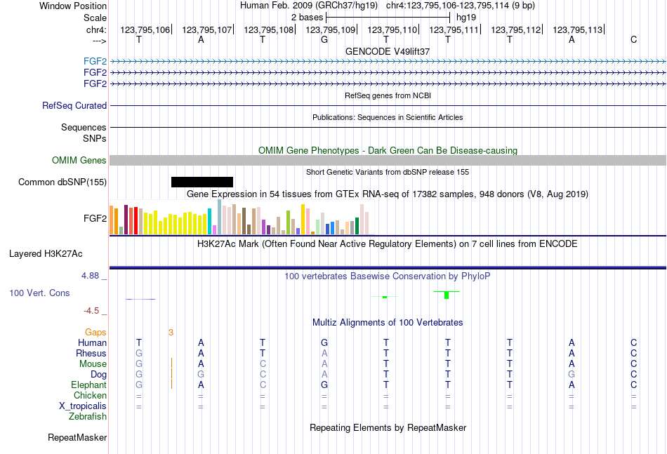The height and width of the screenshot is (454, 667).
Task: Click the chr4:123,795,106-123,795,114 position text
Action: (x=461, y=6)
